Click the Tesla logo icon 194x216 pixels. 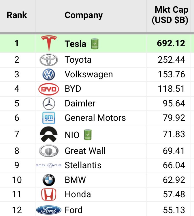[48, 43]
